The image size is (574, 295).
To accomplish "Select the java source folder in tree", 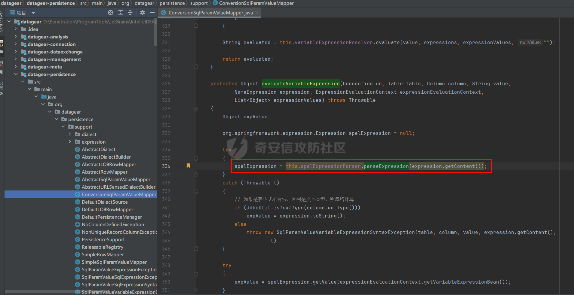I will click(x=52, y=97).
